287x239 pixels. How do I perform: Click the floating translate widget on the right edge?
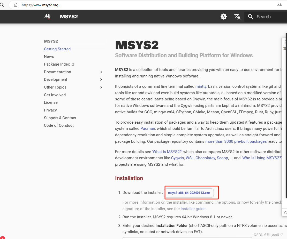tap(285, 48)
